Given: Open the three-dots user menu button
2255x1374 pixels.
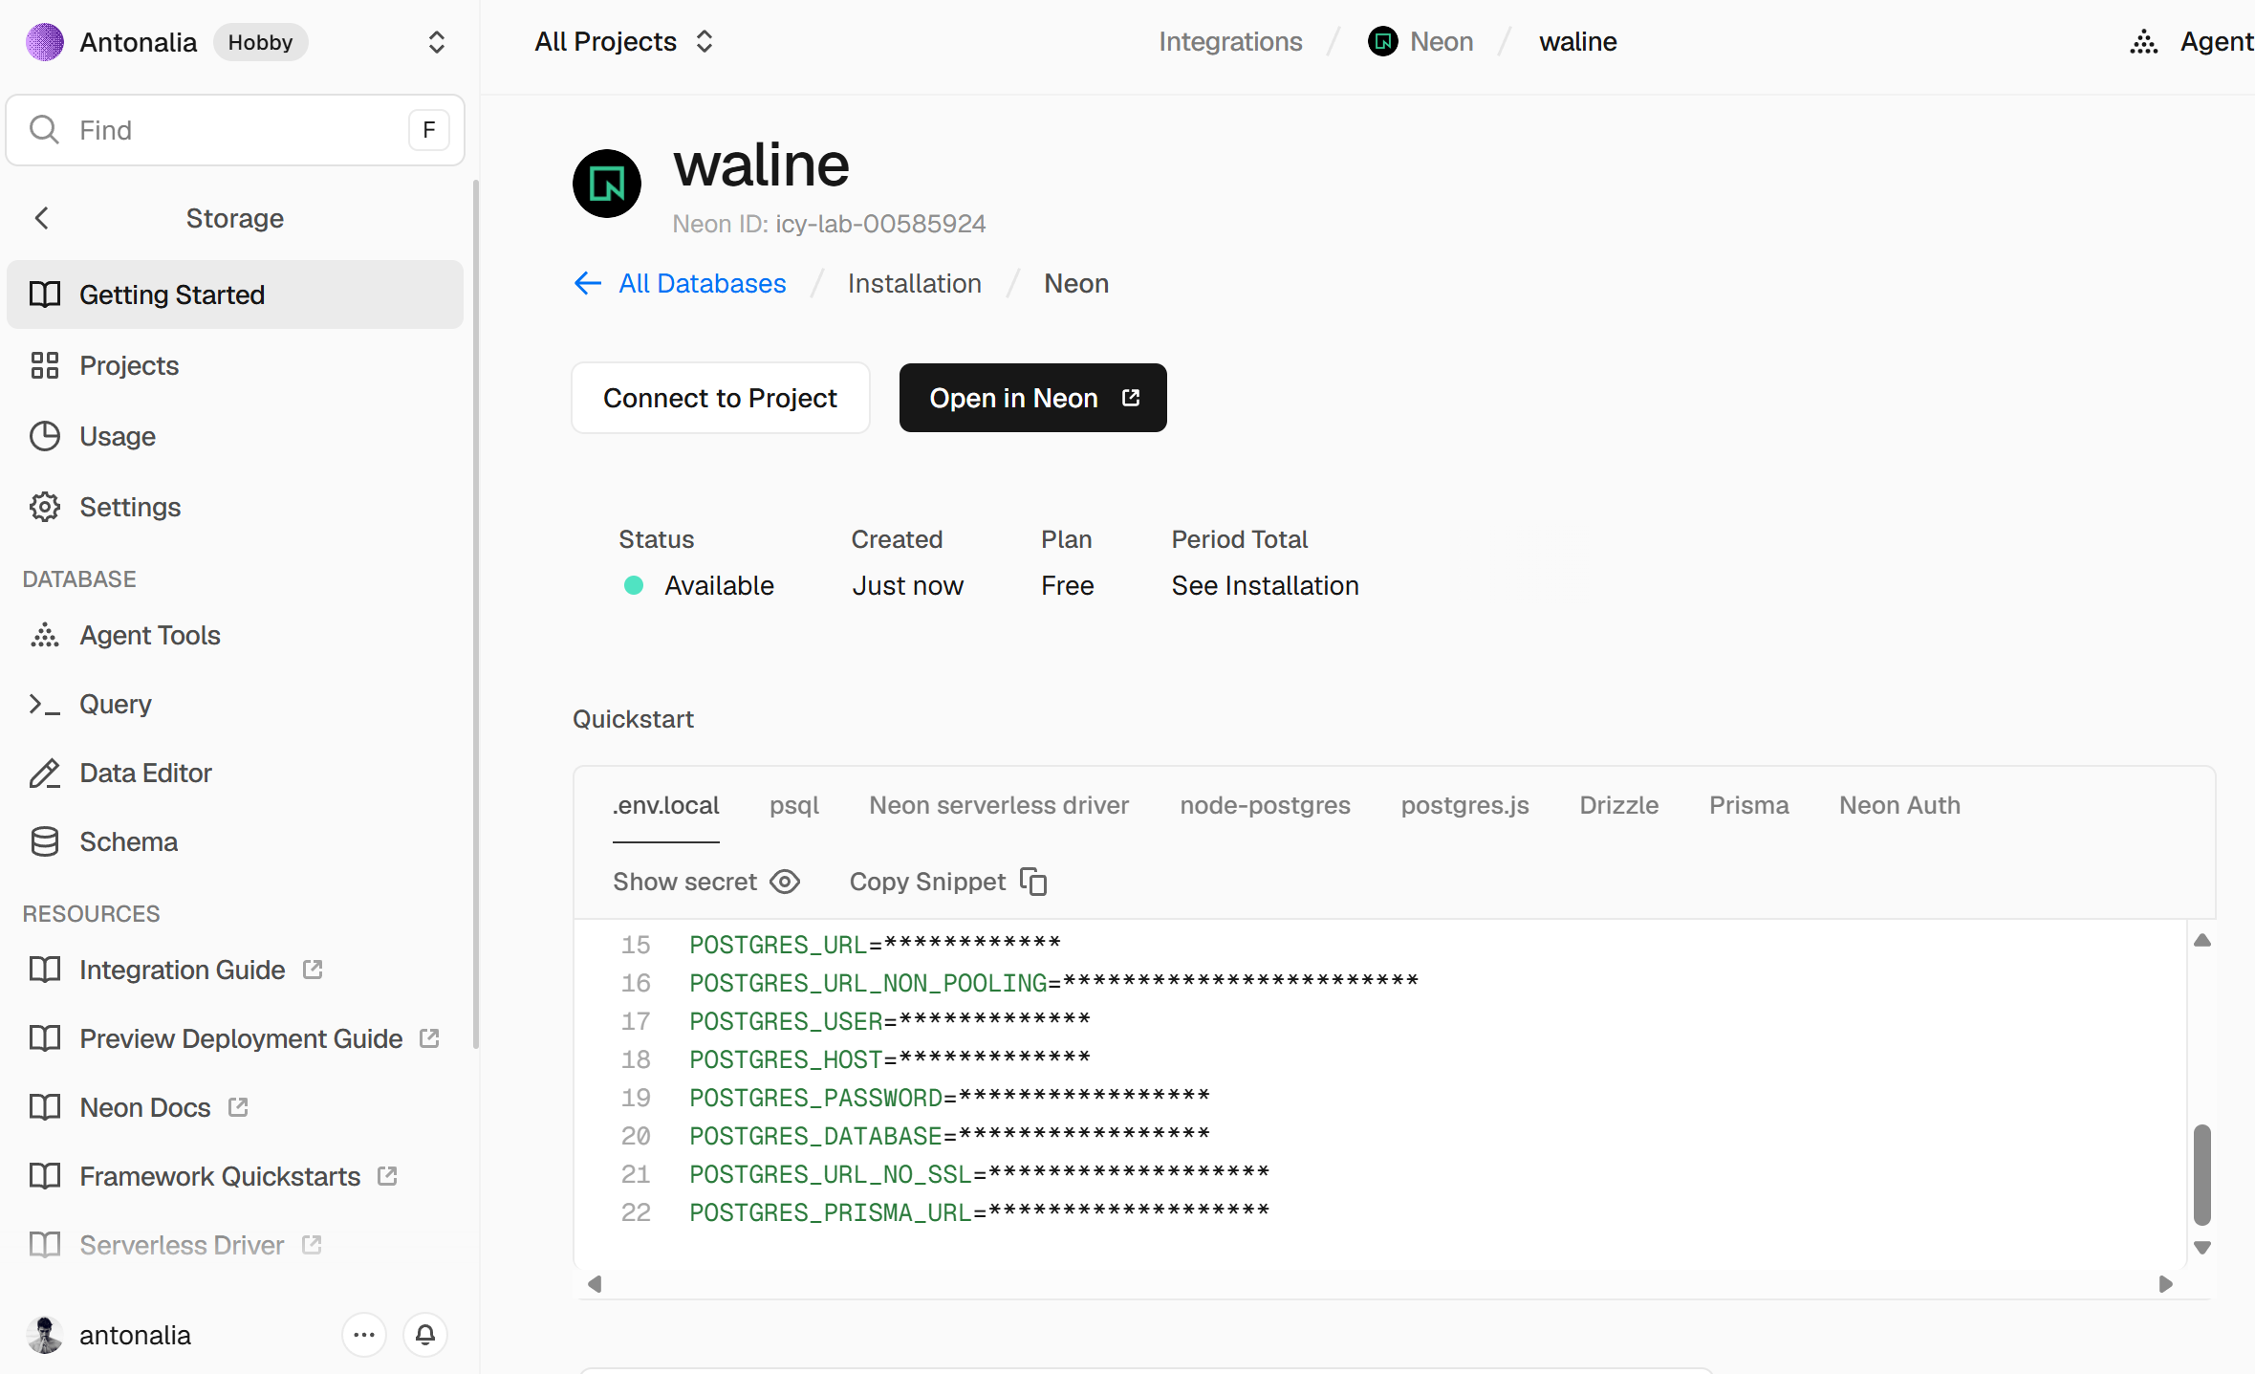Looking at the screenshot, I should coord(364,1335).
